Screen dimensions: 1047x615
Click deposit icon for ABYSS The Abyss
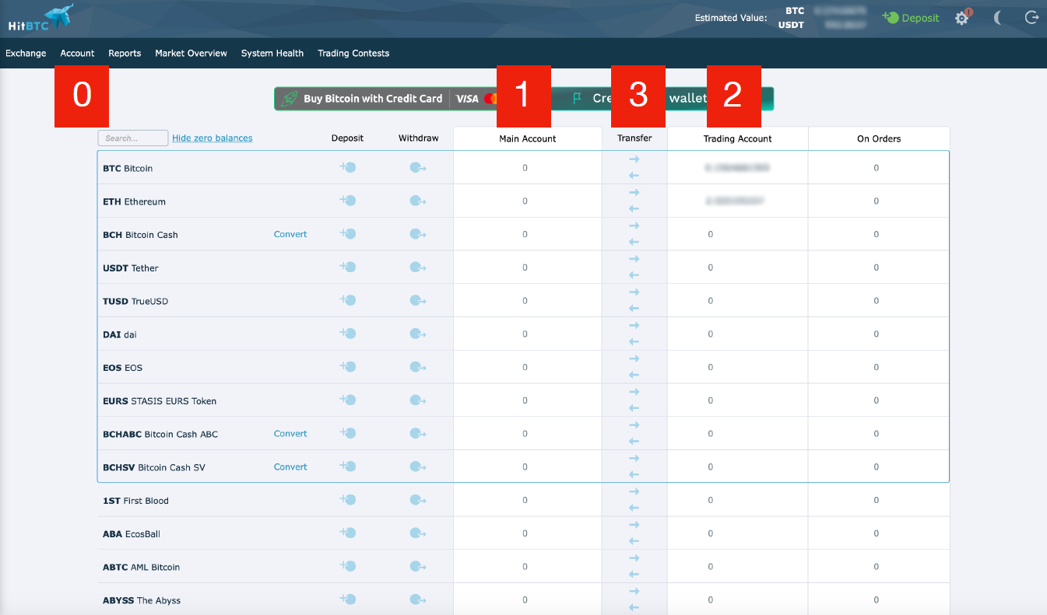(348, 599)
